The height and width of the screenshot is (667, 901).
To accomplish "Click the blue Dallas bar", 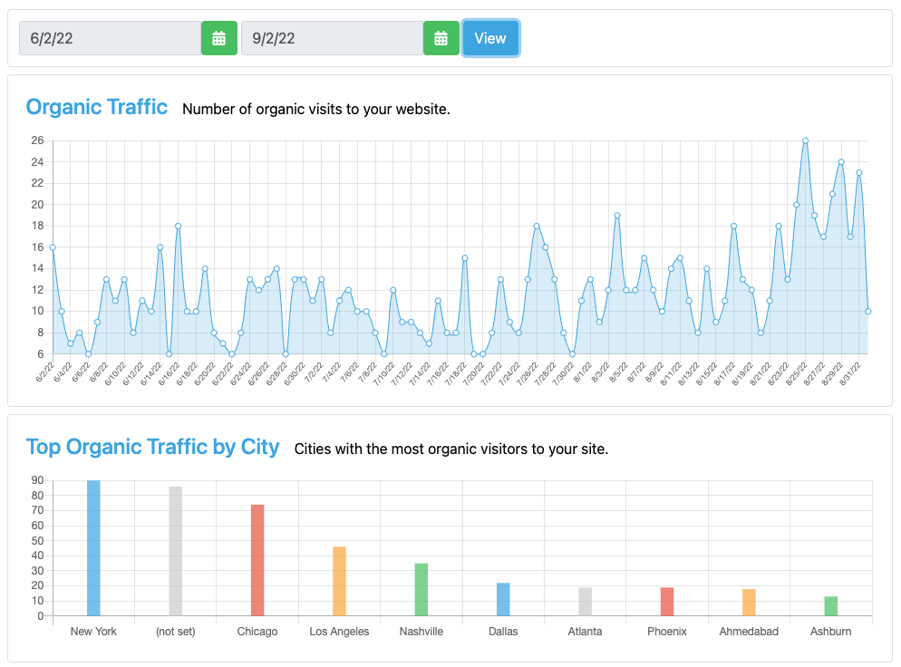I will (503, 599).
